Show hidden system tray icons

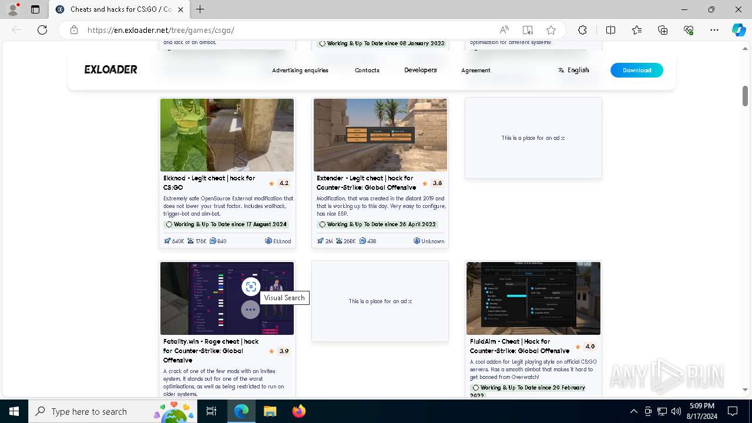coord(633,411)
